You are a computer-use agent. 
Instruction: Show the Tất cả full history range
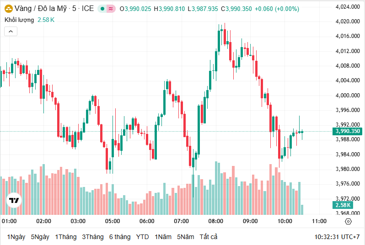tap(209, 237)
